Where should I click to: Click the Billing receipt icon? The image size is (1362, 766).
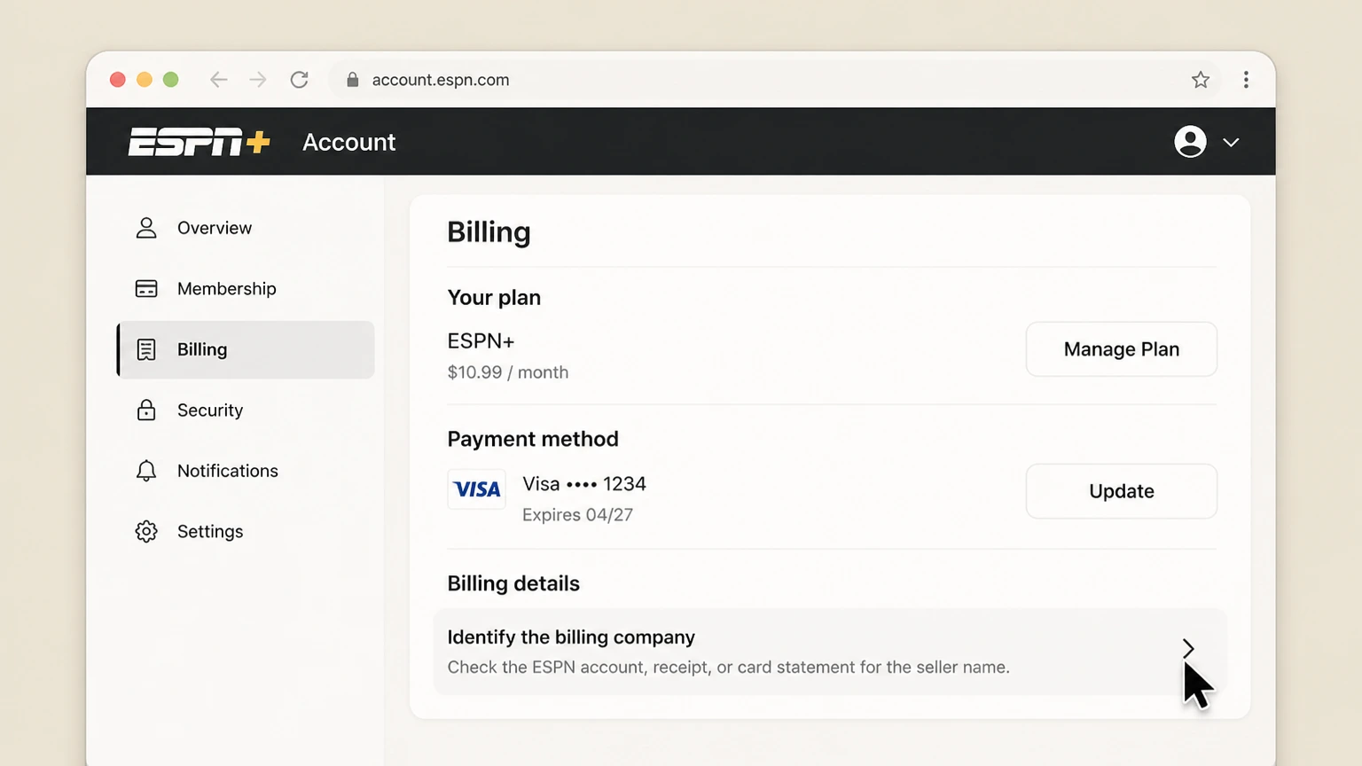click(x=146, y=349)
